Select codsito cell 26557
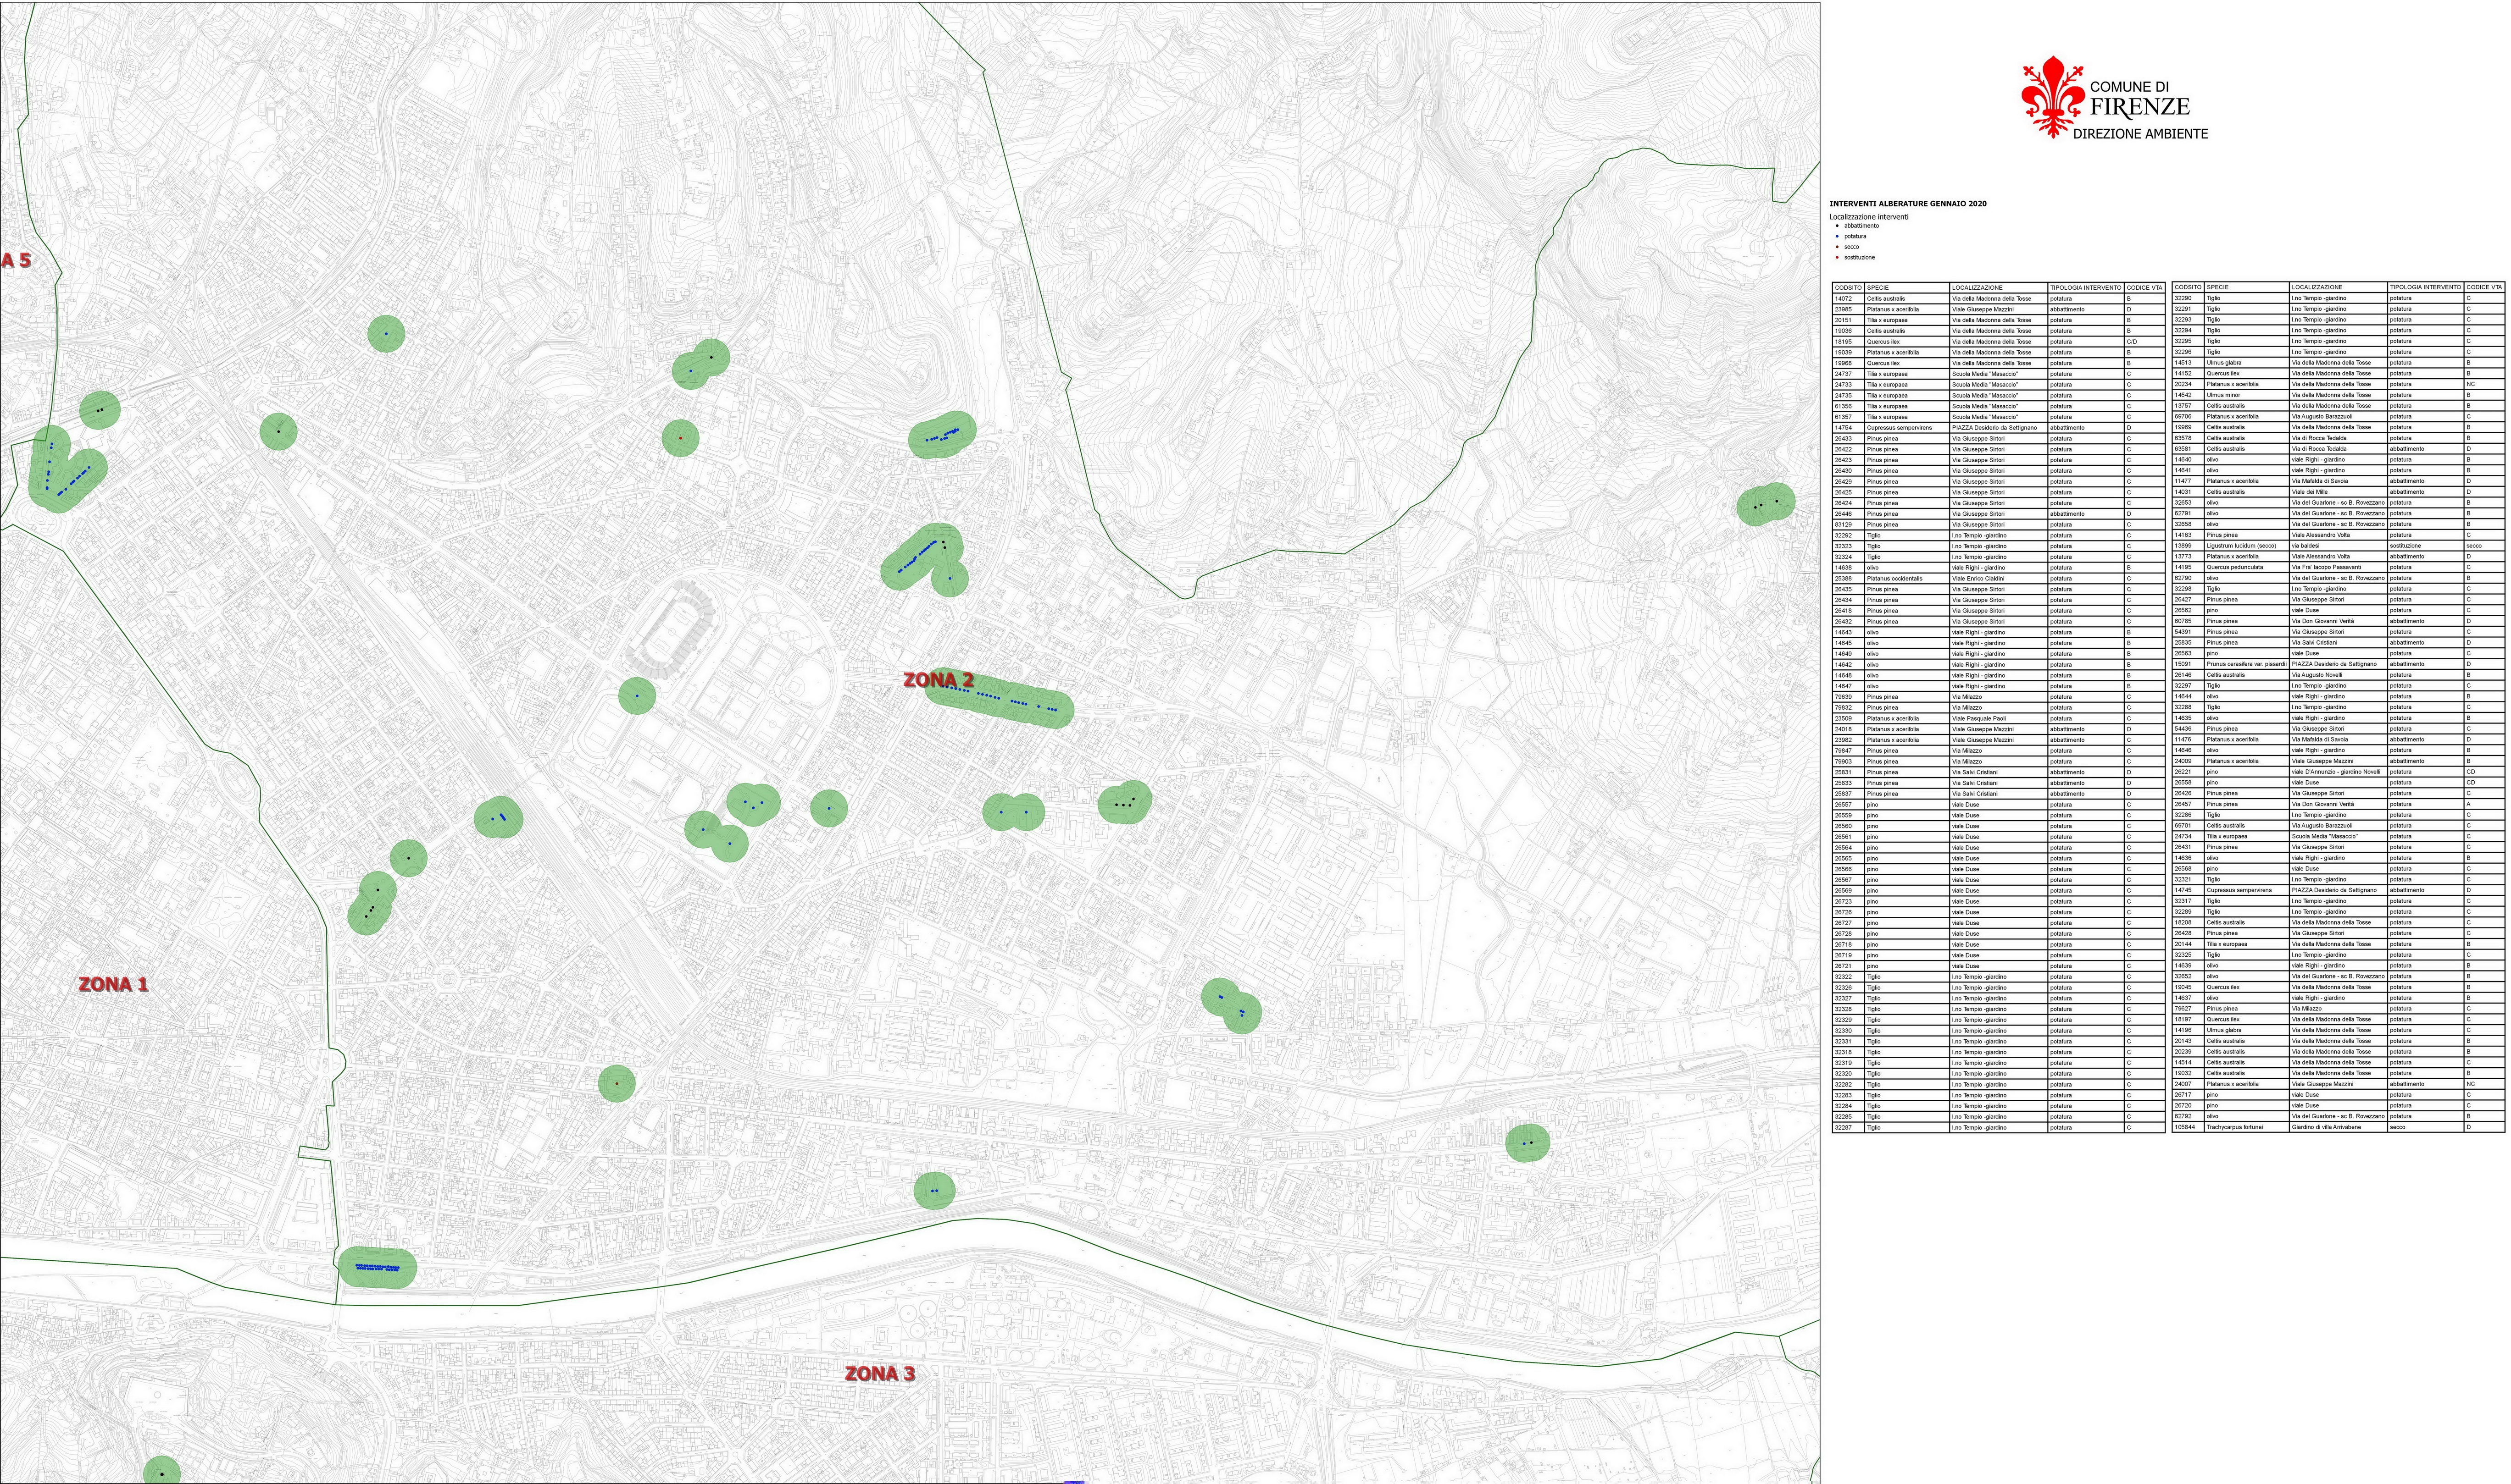The height and width of the screenshot is (1484, 2511). pyautogui.click(x=1848, y=805)
